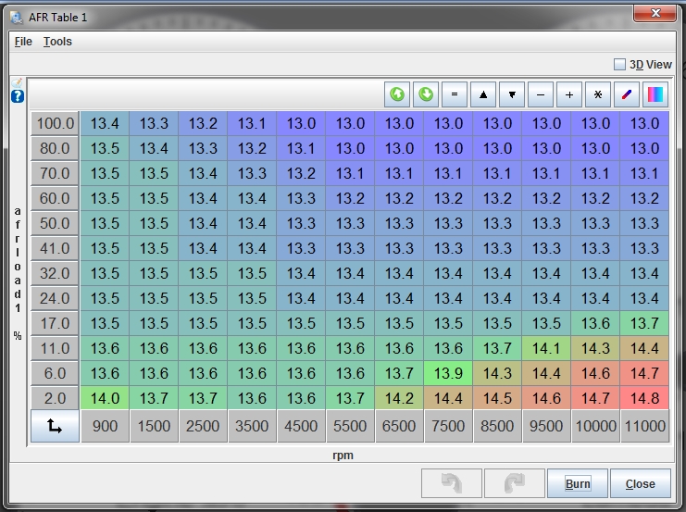The height and width of the screenshot is (512, 686).
Task: Open the File menu
Action: (23, 42)
